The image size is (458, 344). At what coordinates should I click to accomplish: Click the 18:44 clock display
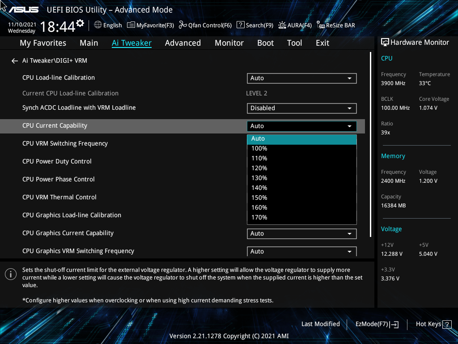[x=58, y=27]
